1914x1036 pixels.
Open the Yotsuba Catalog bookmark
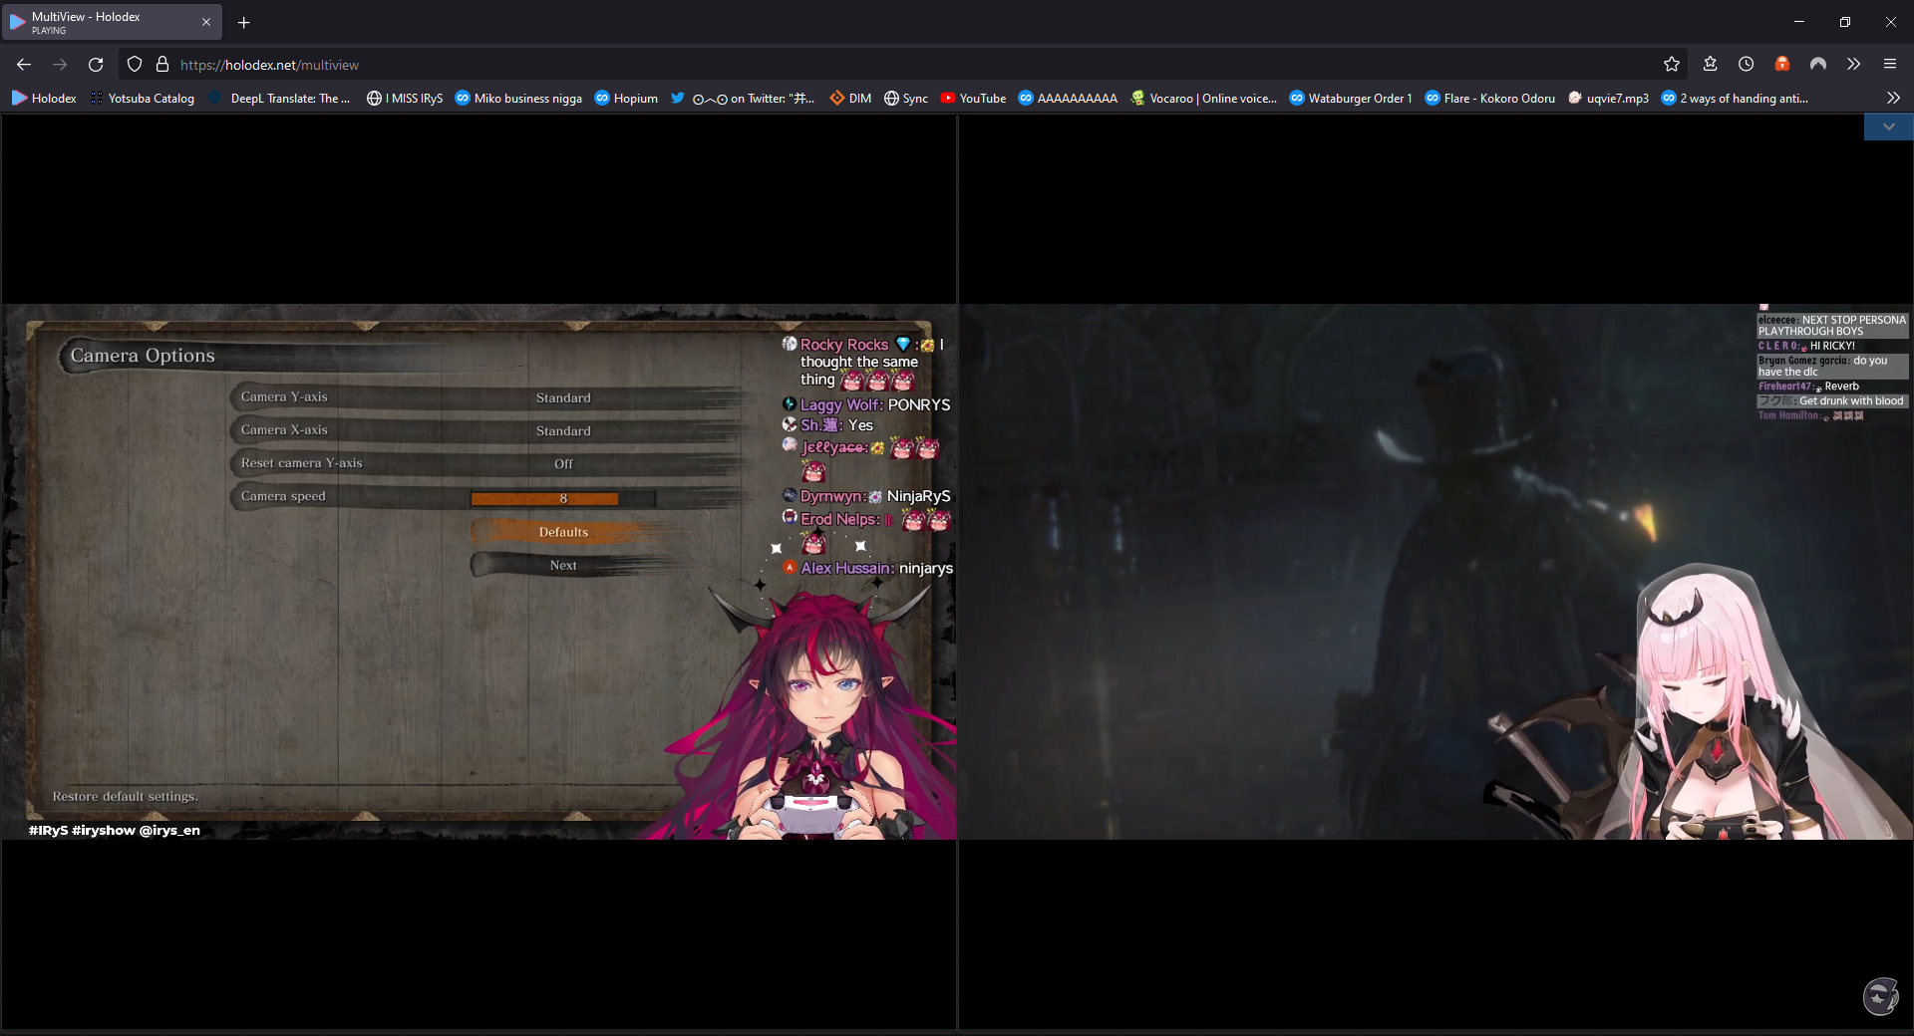(x=142, y=99)
